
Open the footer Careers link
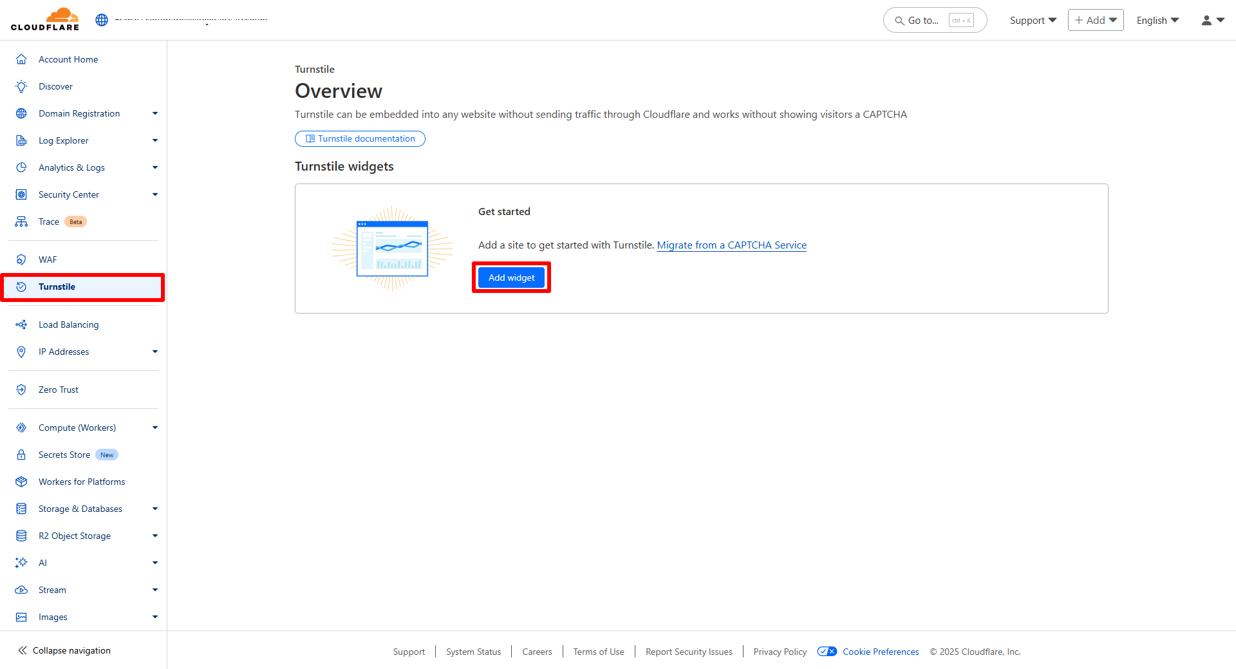pos(537,652)
